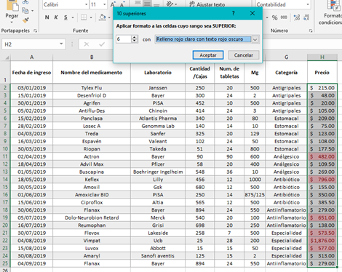This screenshot has width=342, height=272.
Task: Select the Format Painter brush icon
Action: click(x=25, y=20)
